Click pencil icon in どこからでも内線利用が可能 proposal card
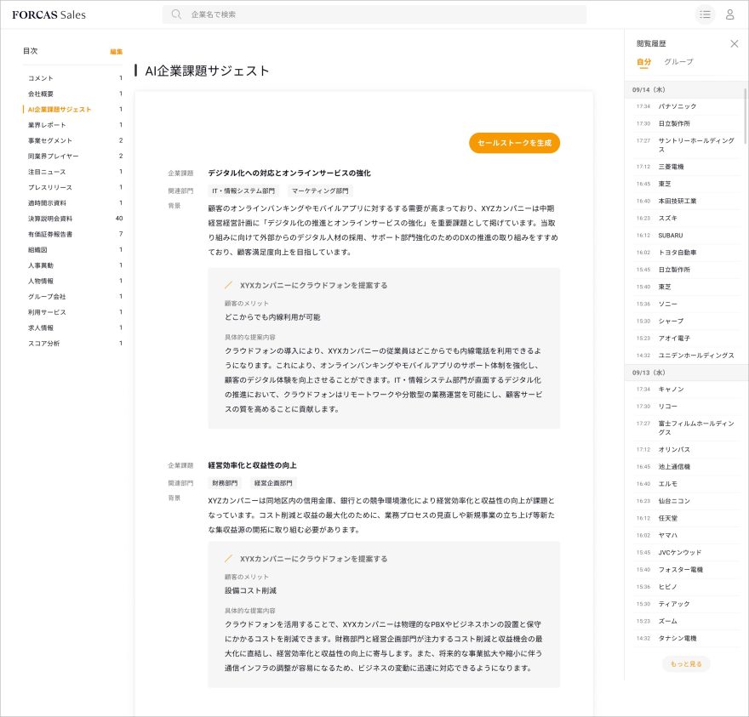The image size is (749, 717). coord(228,285)
